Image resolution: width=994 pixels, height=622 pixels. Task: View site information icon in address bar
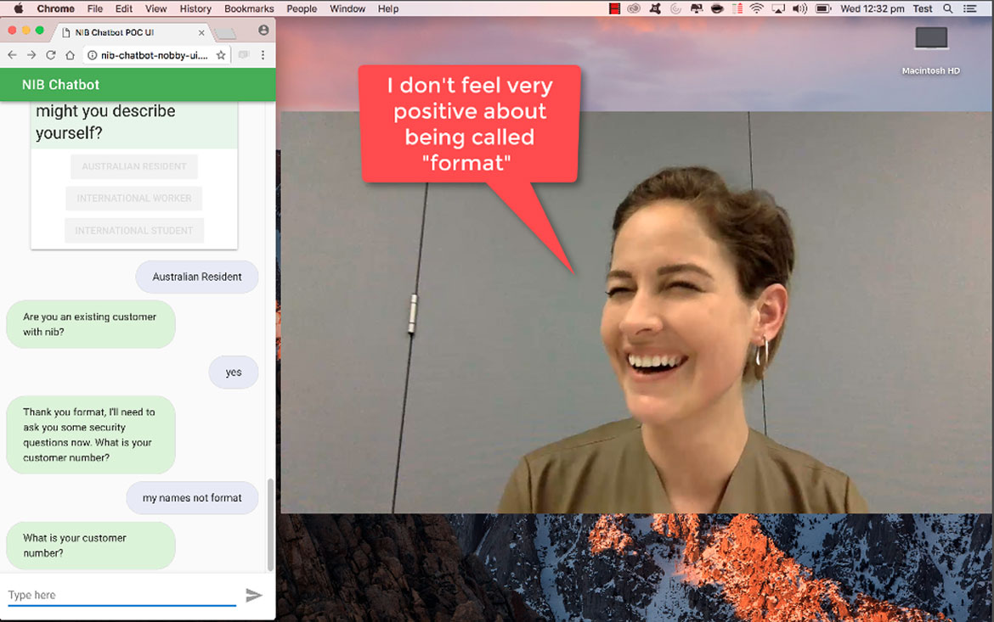pos(92,55)
